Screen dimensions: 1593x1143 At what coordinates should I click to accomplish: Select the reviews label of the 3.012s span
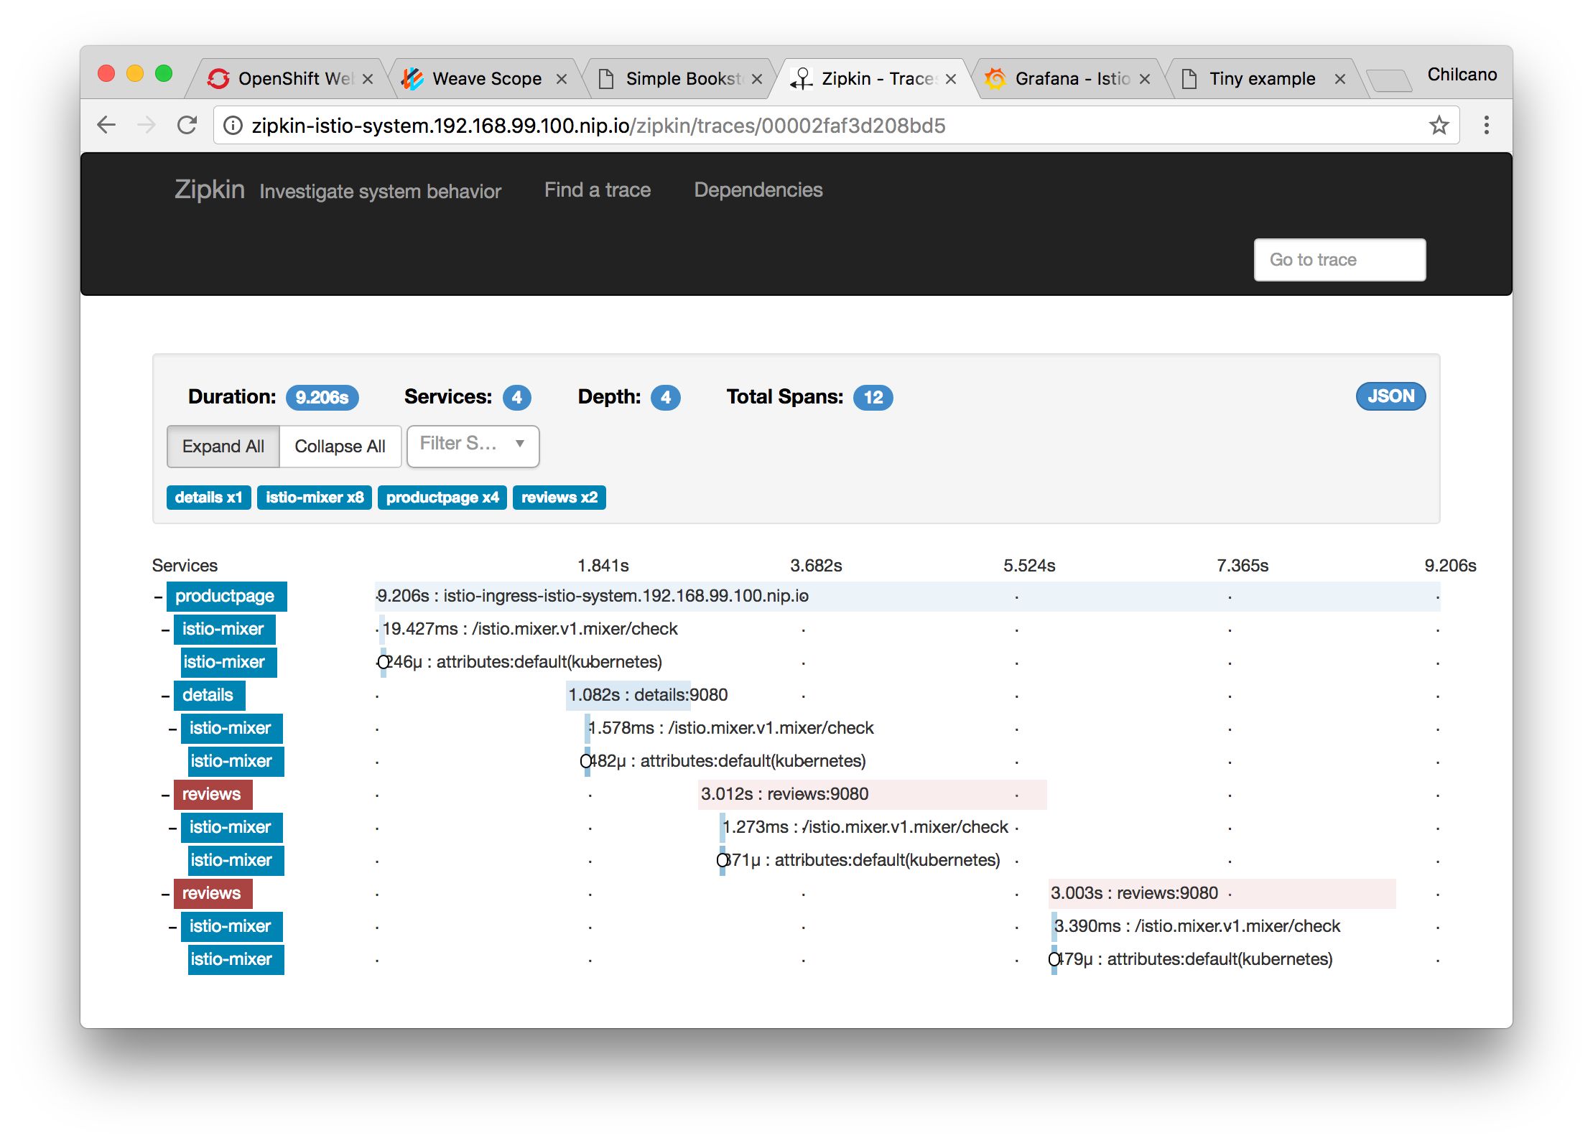coord(213,795)
